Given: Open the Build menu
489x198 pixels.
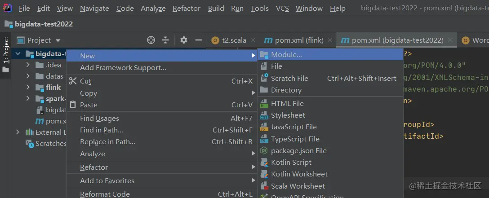Looking at the screenshot, I should coord(216,9).
